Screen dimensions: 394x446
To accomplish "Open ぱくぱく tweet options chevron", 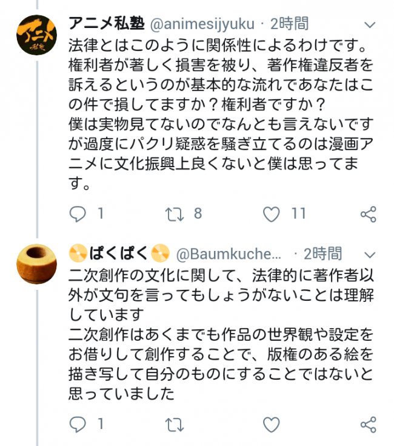I will (370, 253).
